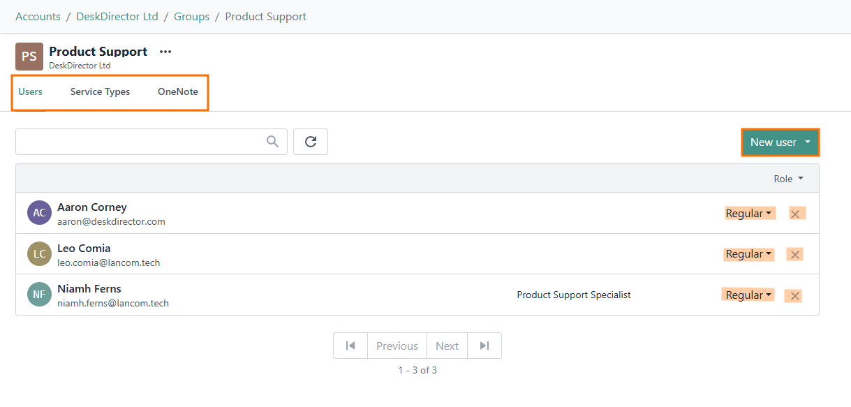The image size is (851, 407).
Task: Change Niamh Ferns' role via Regular dropdown
Action: pos(748,295)
